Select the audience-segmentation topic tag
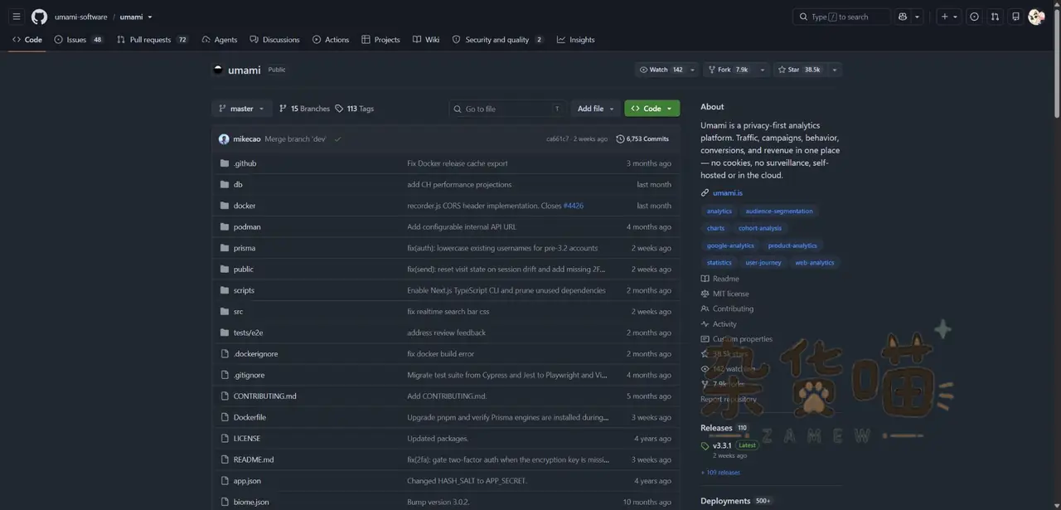This screenshot has width=1061, height=510. coord(778,211)
